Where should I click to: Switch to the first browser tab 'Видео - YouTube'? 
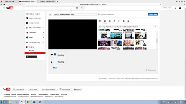(x=9, y=1)
